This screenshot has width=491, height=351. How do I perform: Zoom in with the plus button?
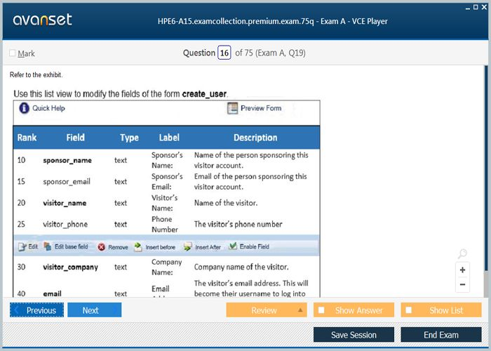tap(462, 270)
